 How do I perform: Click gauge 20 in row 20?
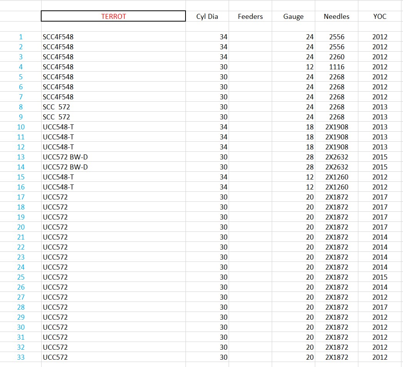tap(294, 227)
